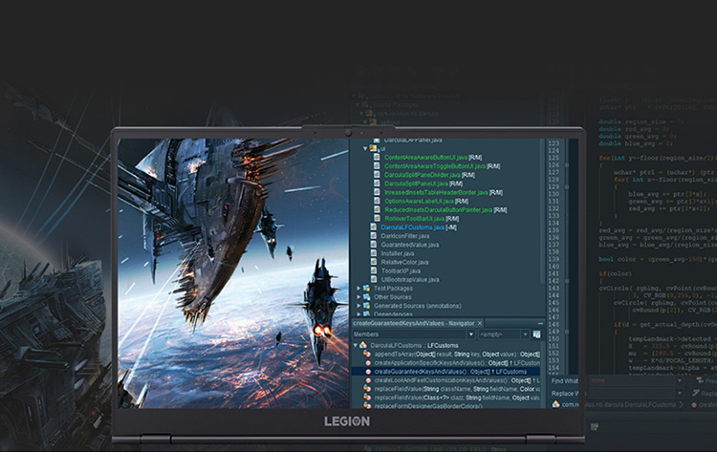This screenshot has height=452, width=717.
Task: Click the RolloverToolBarUI.java file icon
Action: [377, 219]
